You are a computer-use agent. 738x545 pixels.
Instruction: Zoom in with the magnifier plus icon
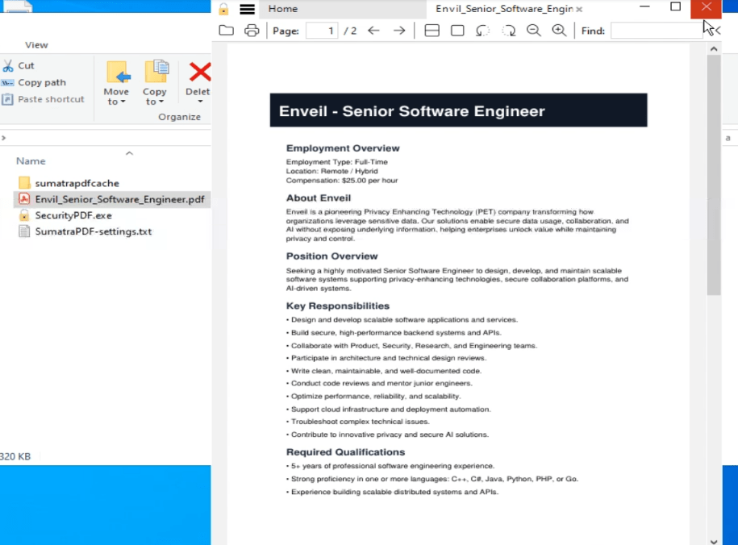coord(559,31)
